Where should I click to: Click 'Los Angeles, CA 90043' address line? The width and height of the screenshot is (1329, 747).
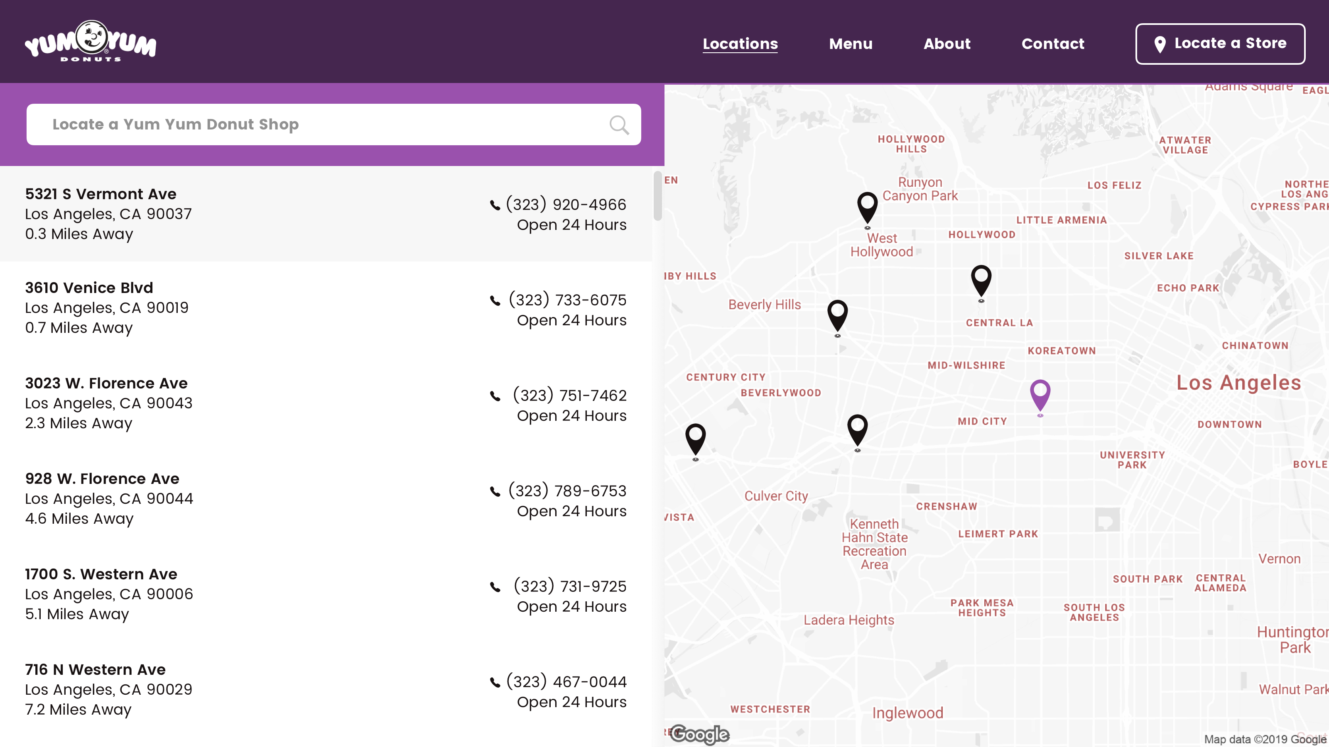tap(109, 403)
